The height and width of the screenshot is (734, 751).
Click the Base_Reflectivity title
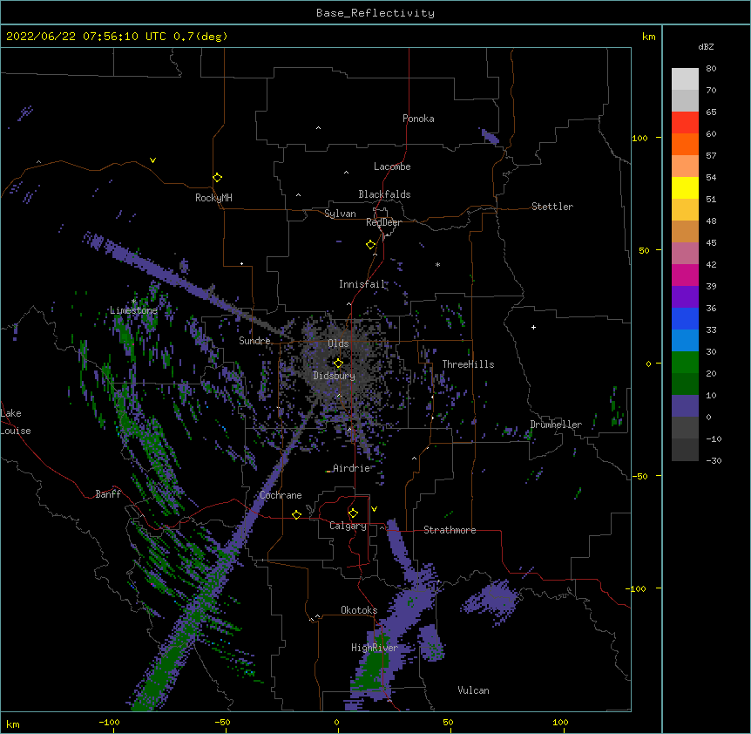pos(375,13)
